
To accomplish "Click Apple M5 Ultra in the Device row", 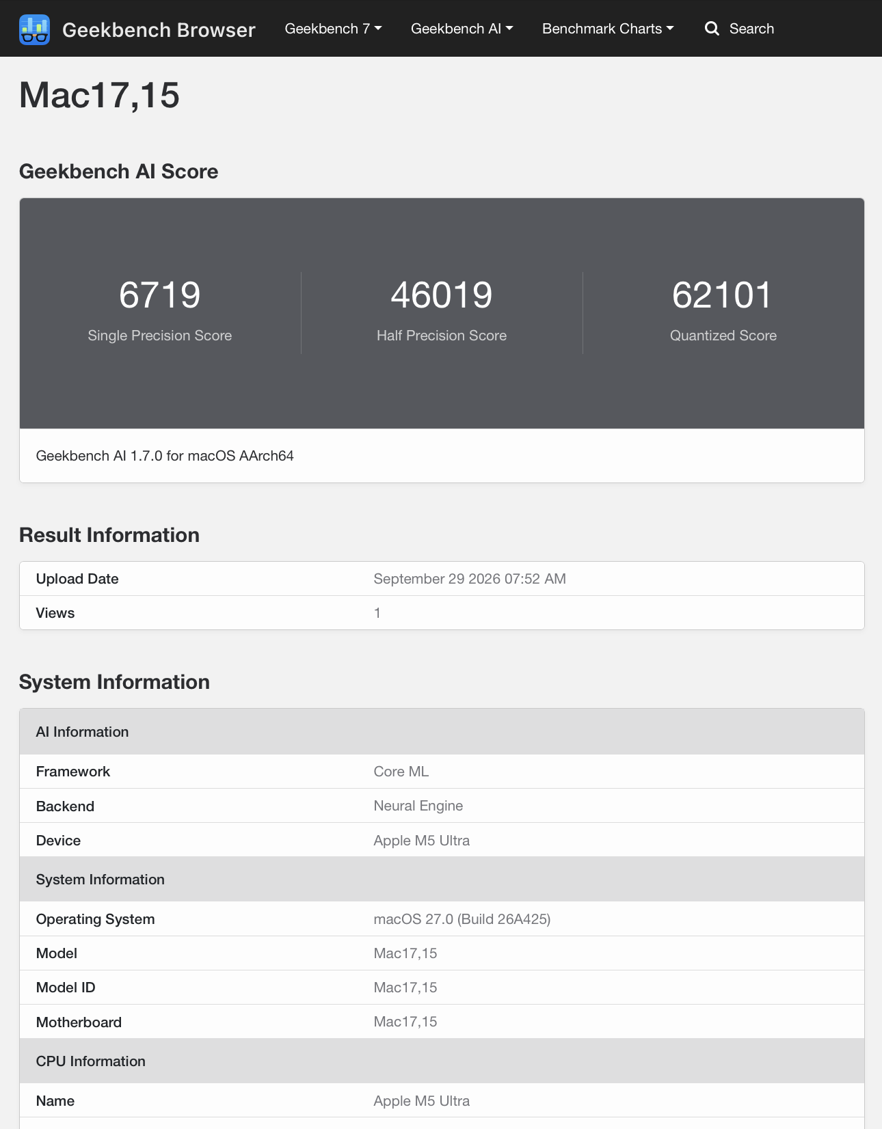I will click(x=422, y=841).
